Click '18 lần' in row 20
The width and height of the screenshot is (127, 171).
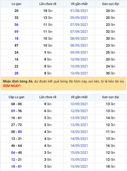coord(48,11)
